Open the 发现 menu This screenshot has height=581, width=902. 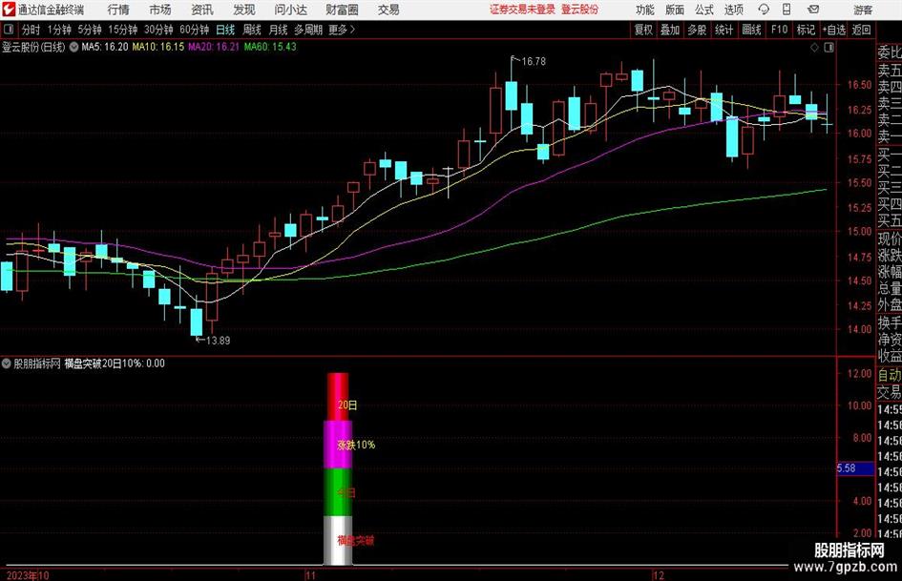(244, 10)
